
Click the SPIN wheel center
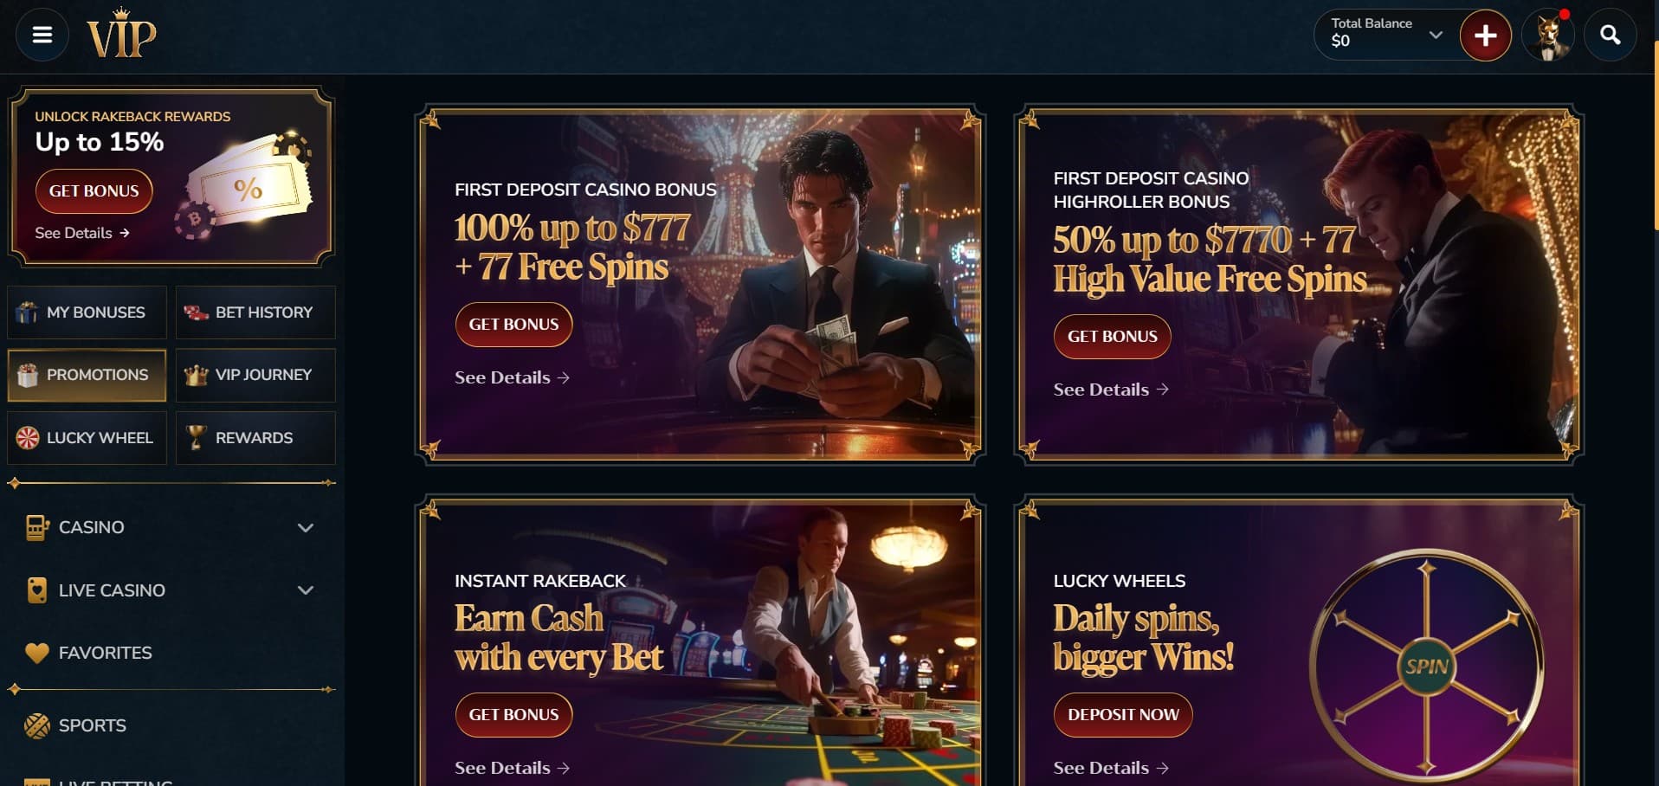pos(1426,666)
